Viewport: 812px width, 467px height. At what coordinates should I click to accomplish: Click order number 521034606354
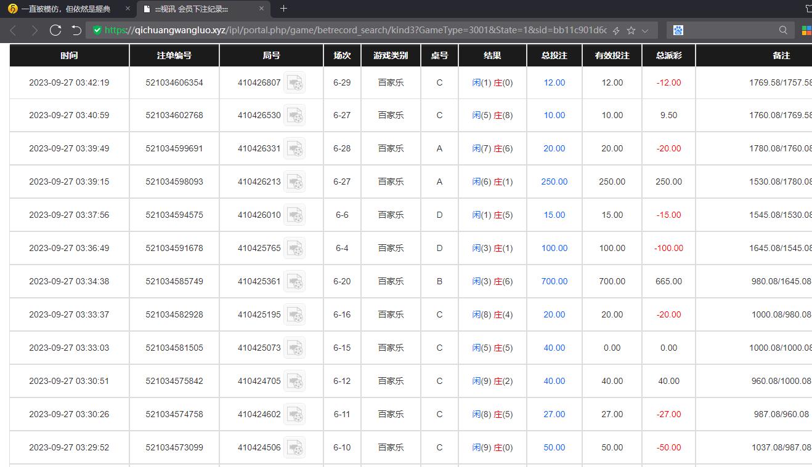pos(174,82)
